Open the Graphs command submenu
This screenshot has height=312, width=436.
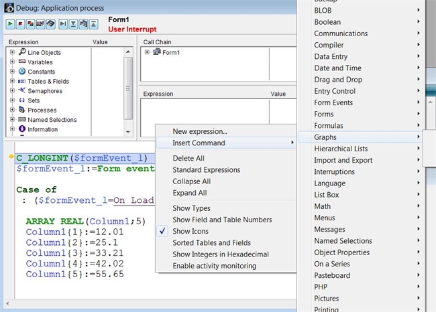coord(366,137)
